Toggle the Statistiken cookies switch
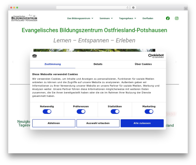 pyautogui.click(x=115, y=112)
